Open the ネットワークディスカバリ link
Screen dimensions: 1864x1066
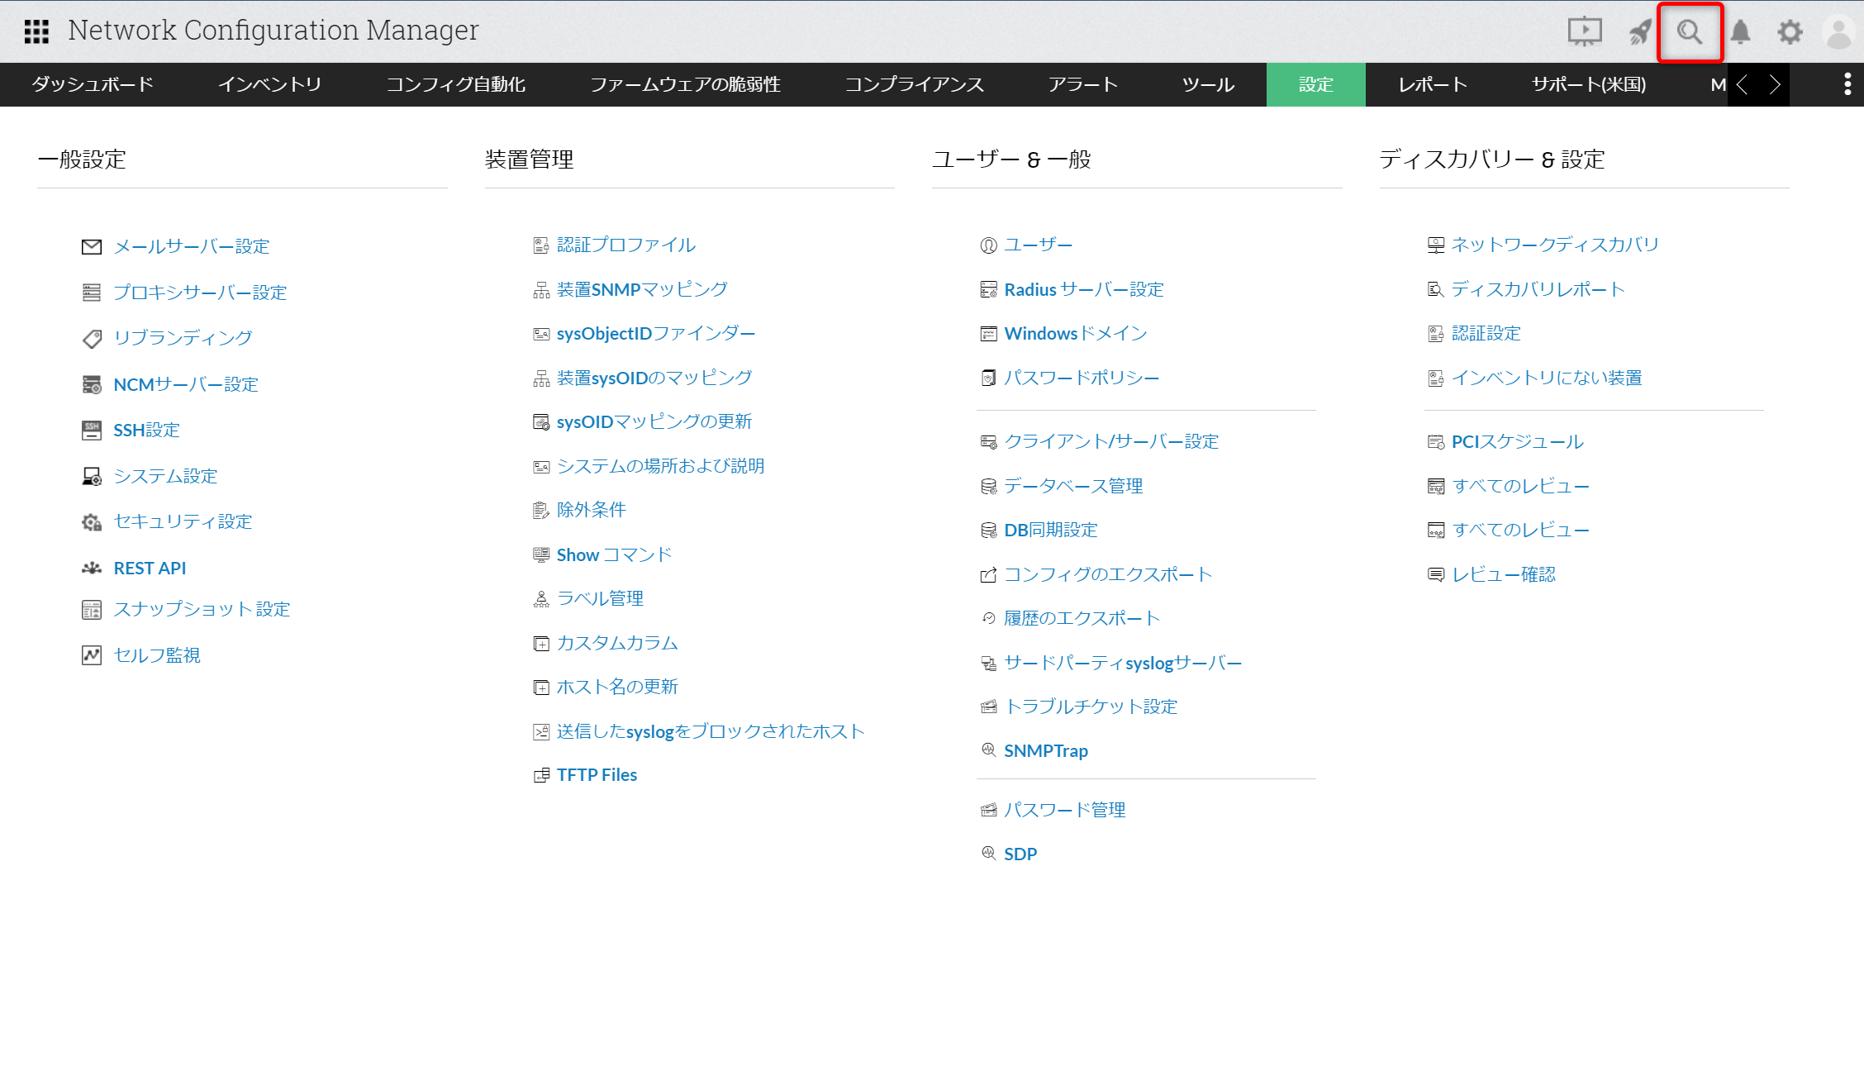coord(1554,245)
